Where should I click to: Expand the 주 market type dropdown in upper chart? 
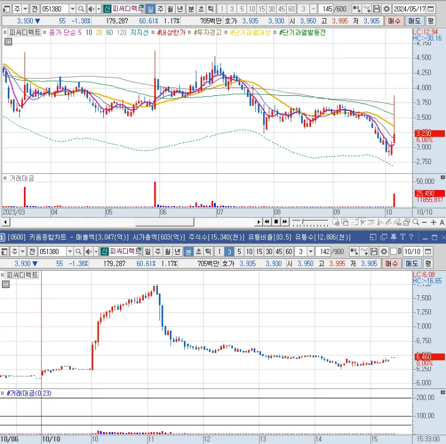click(x=25, y=9)
